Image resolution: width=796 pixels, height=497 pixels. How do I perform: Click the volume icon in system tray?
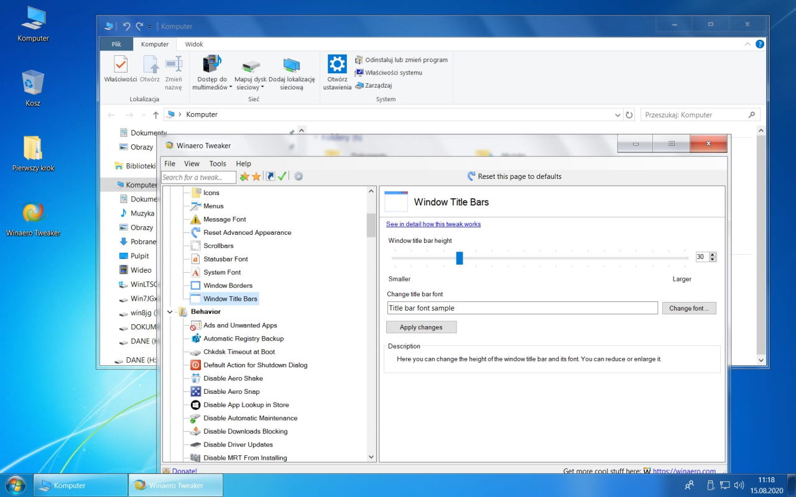[739, 485]
